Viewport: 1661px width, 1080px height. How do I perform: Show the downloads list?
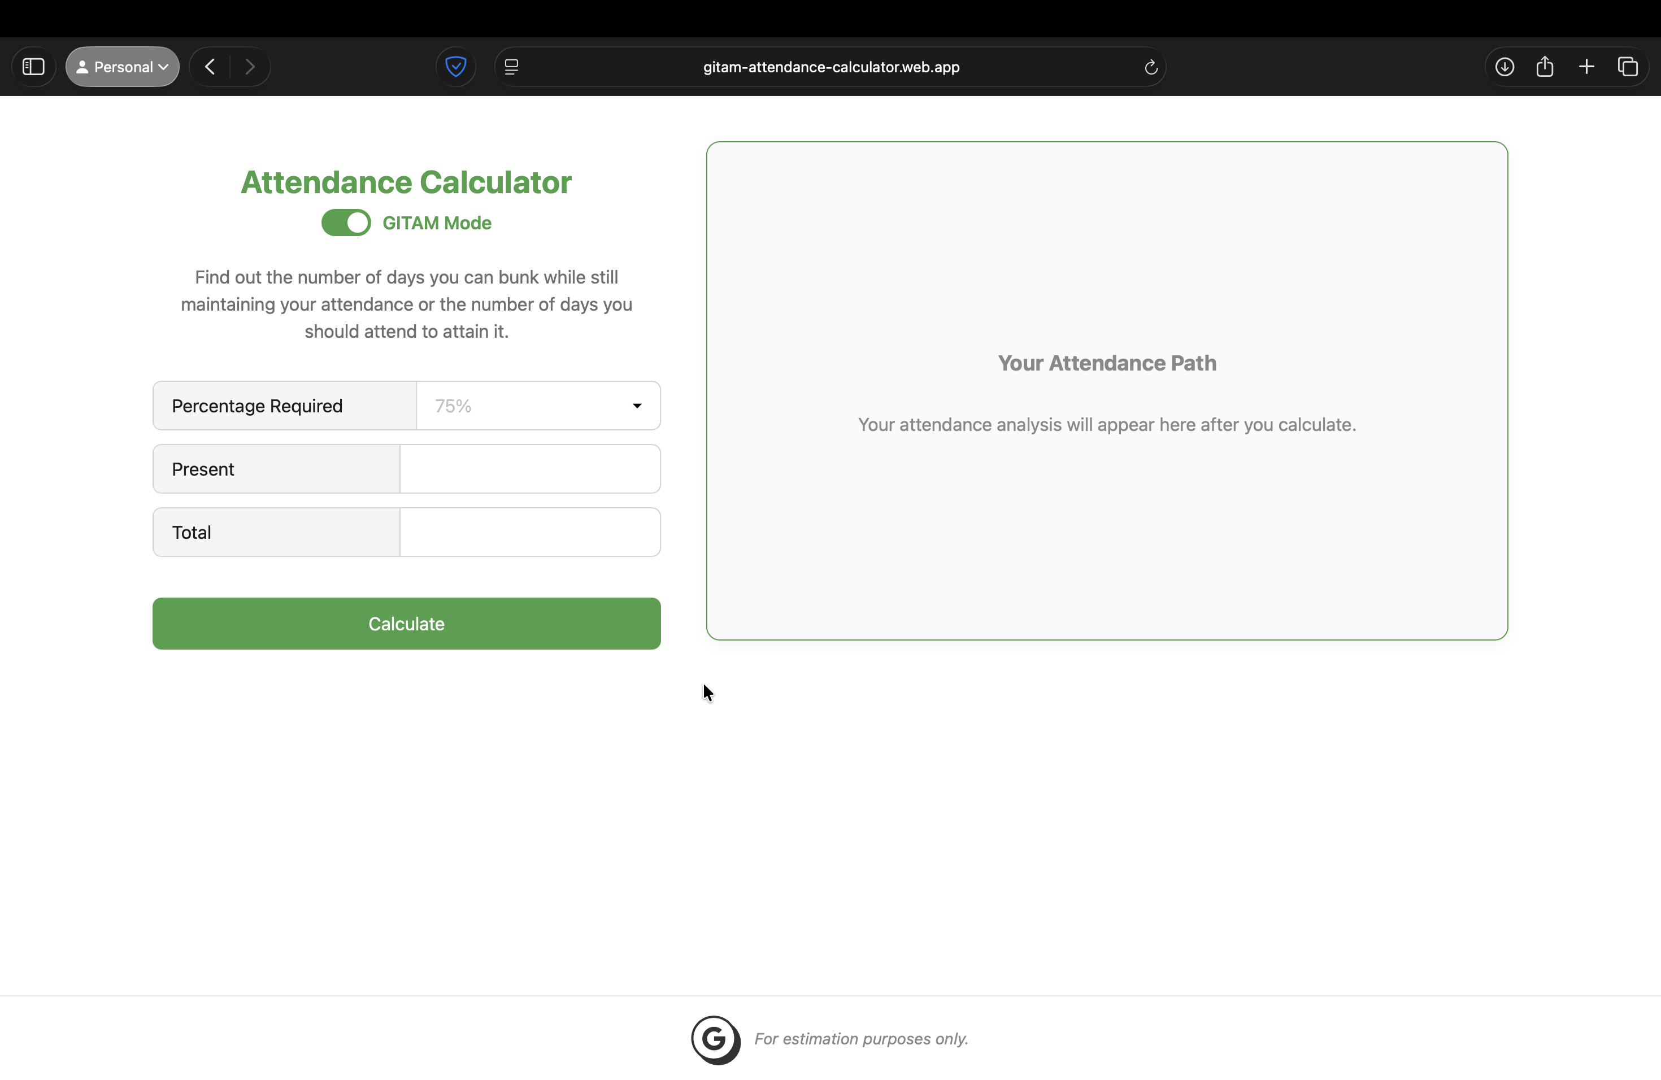point(1505,67)
